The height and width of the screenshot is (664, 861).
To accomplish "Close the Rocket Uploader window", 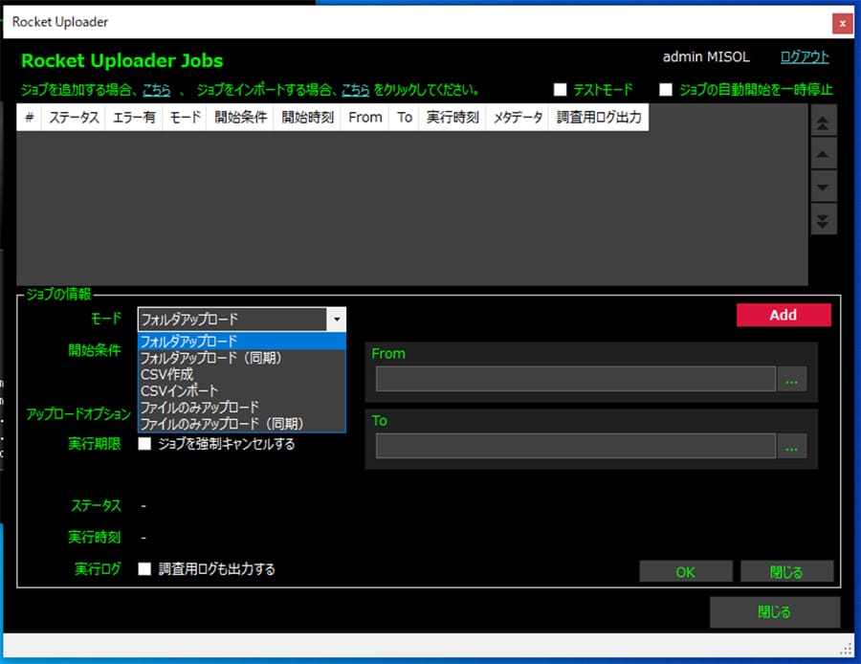I will 842,23.
